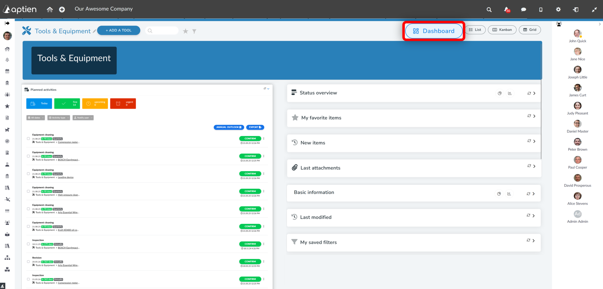Expand the Last attachments section chevron
Image resolution: width=603 pixels, height=289 pixels.
click(534, 166)
